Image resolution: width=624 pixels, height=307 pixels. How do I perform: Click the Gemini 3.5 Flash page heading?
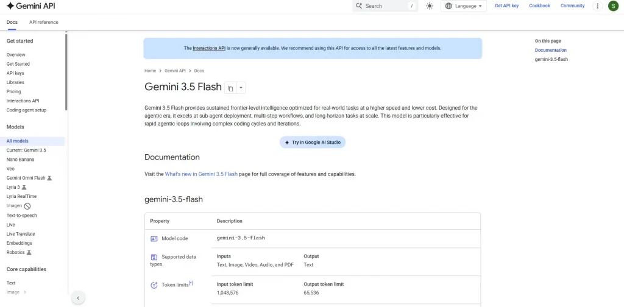[183, 86]
